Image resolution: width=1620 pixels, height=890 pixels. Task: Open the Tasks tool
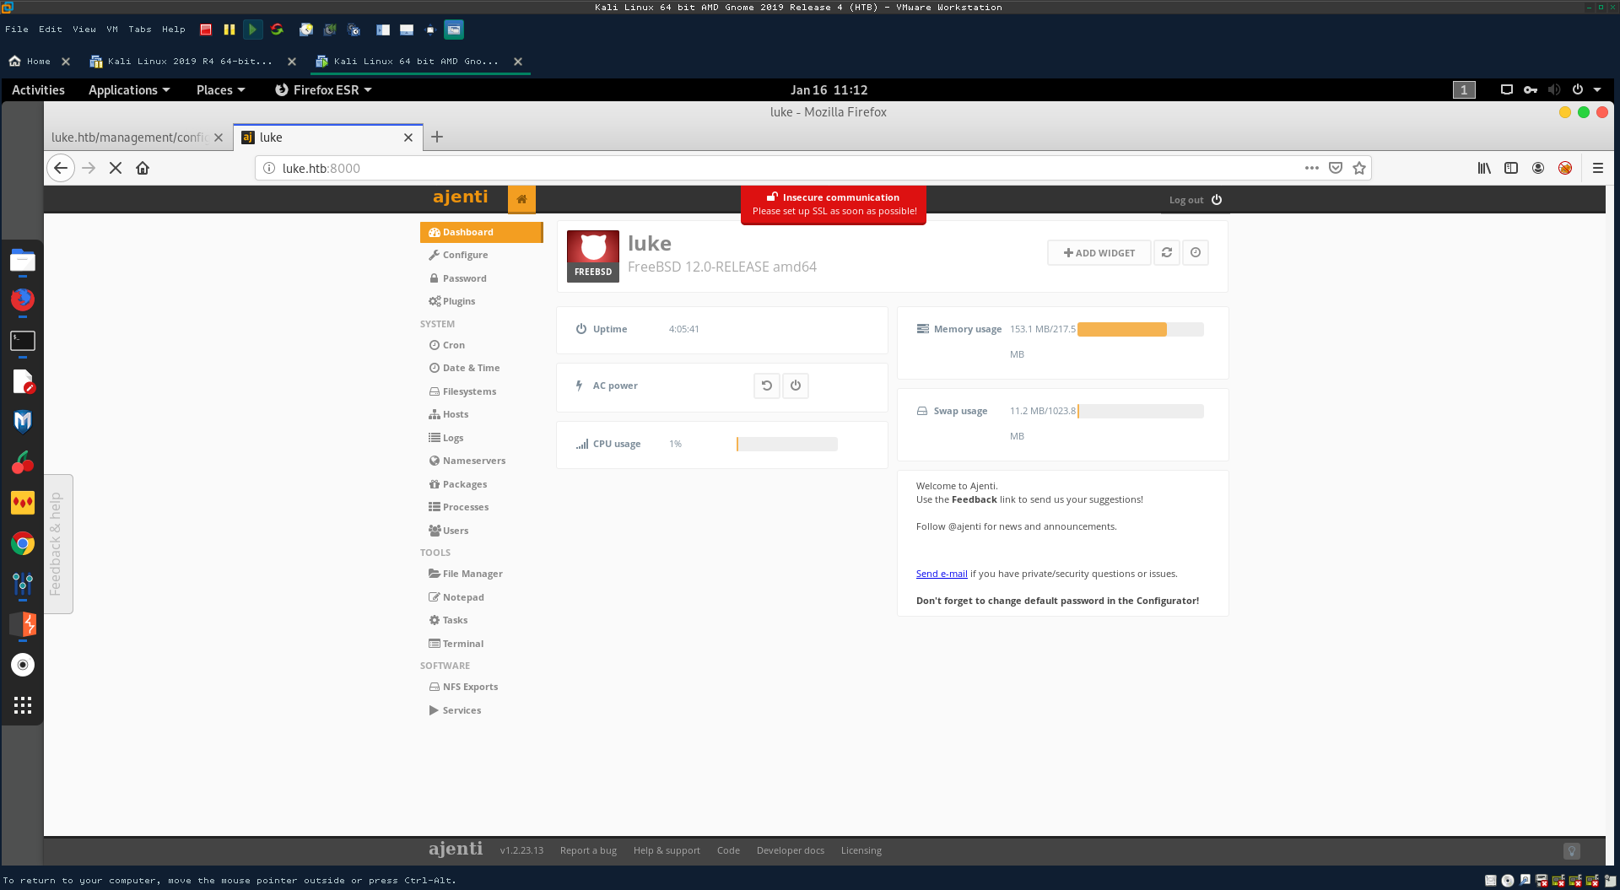point(448,620)
